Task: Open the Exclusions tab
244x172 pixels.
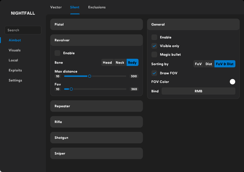Action: click(97, 7)
